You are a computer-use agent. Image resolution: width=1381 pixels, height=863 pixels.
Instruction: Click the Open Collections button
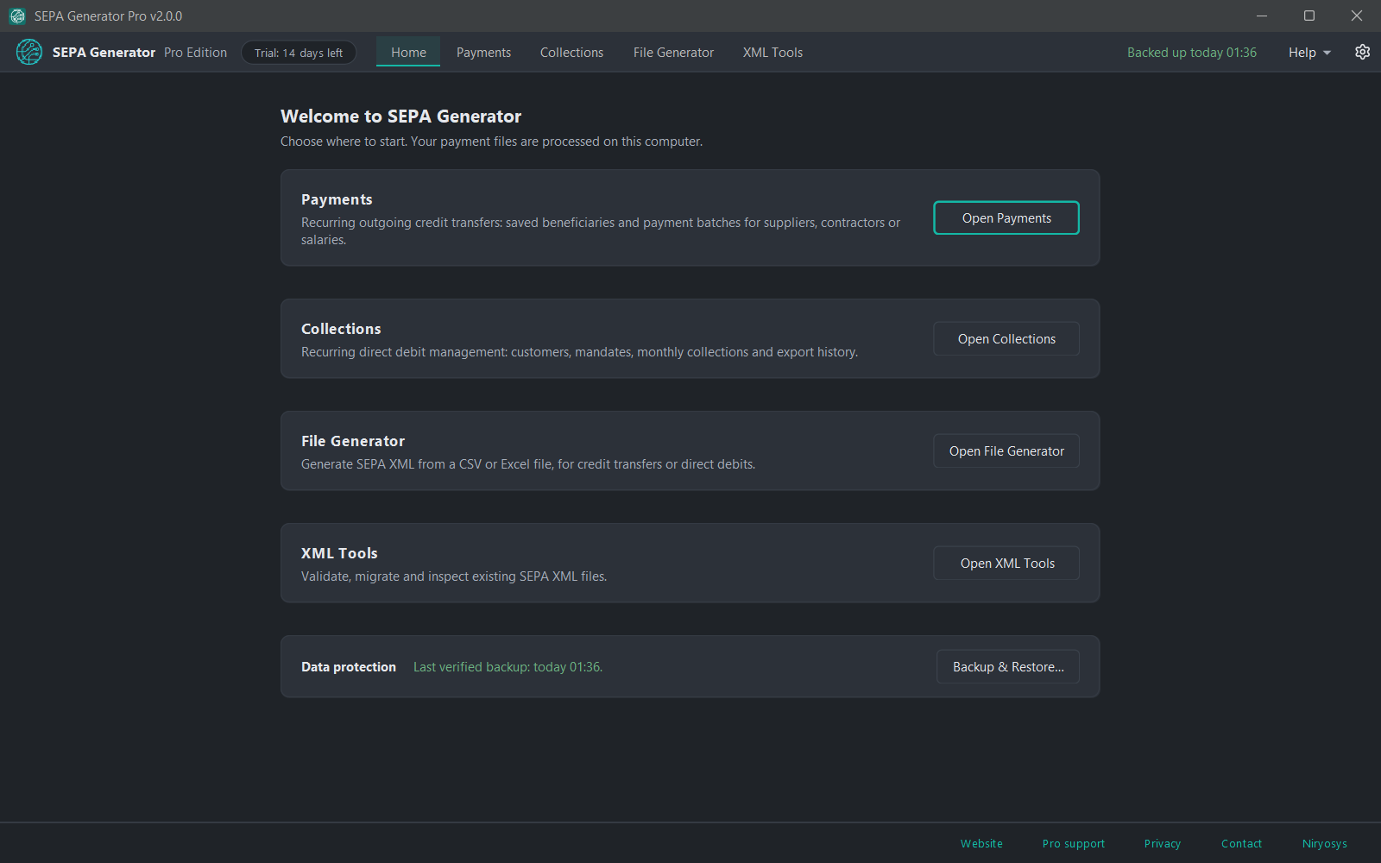coord(1006,338)
